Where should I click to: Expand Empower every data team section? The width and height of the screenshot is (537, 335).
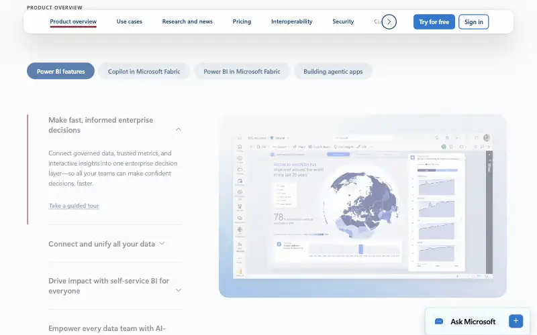(107, 328)
